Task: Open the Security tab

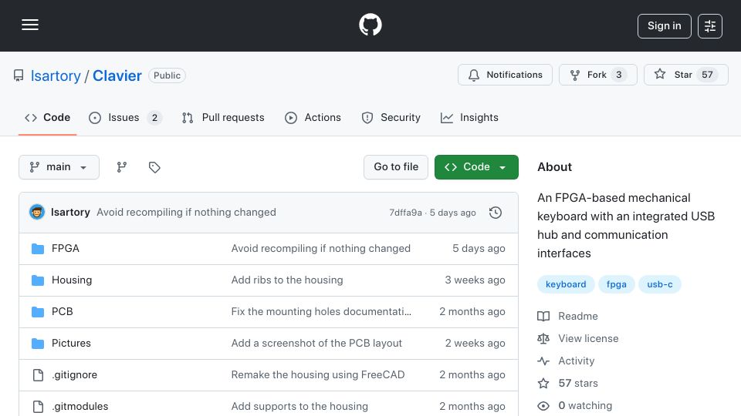Action: click(391, 117)
